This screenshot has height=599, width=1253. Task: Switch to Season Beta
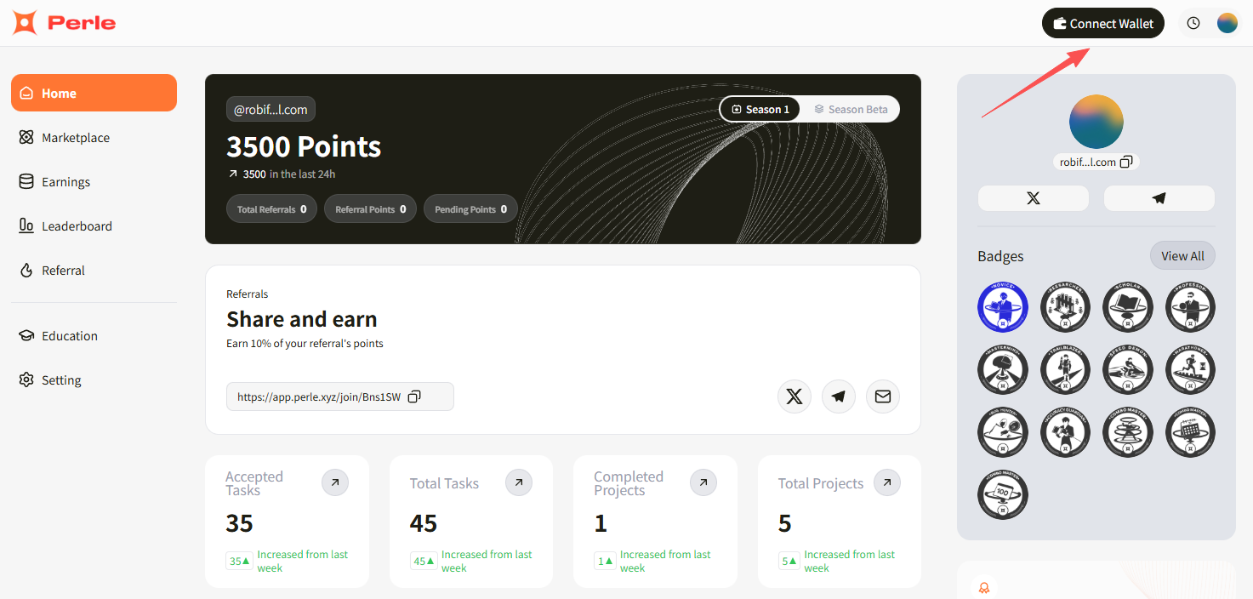point(851,108)
